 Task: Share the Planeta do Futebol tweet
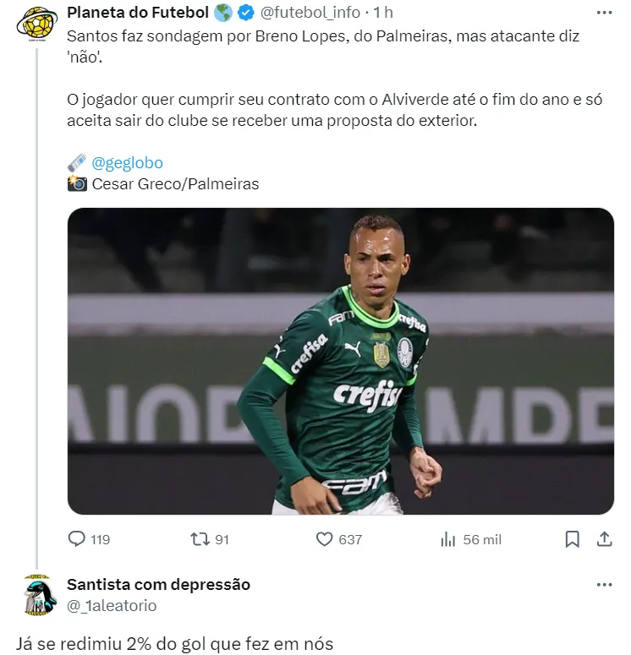[604, 538]
